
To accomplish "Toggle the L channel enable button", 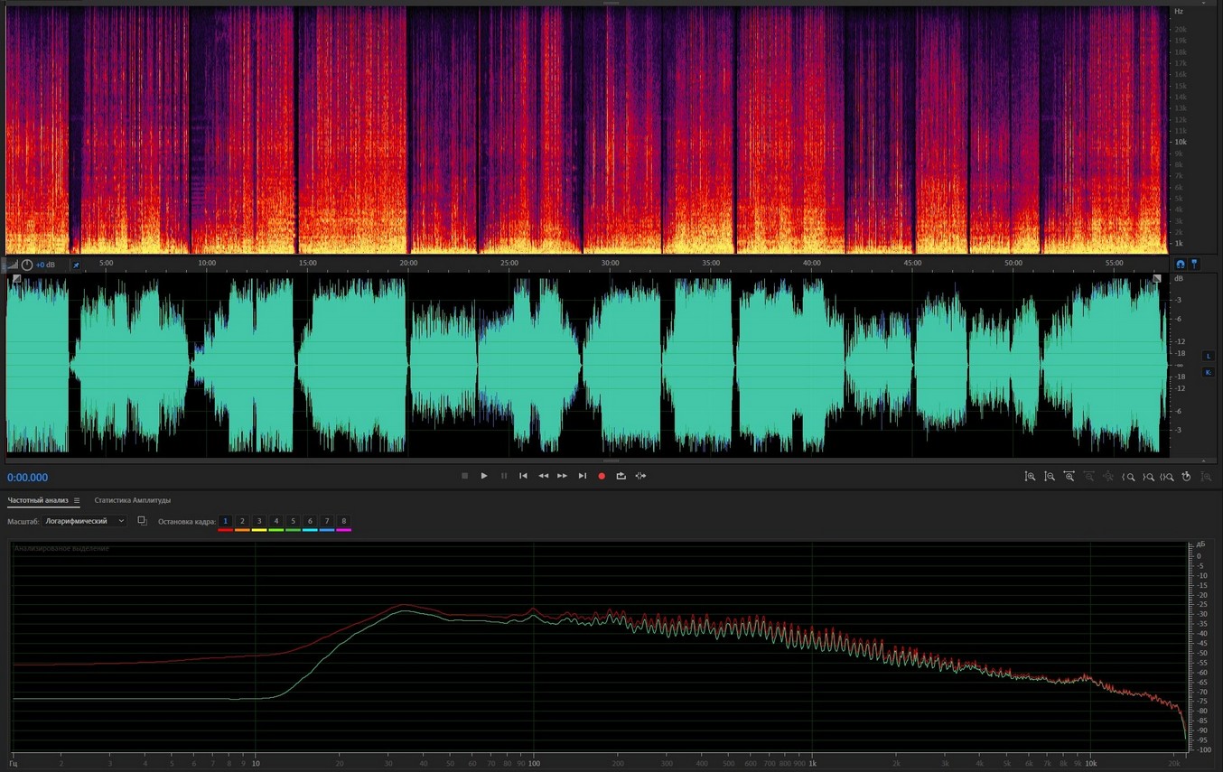I will tap(1209, 357).
